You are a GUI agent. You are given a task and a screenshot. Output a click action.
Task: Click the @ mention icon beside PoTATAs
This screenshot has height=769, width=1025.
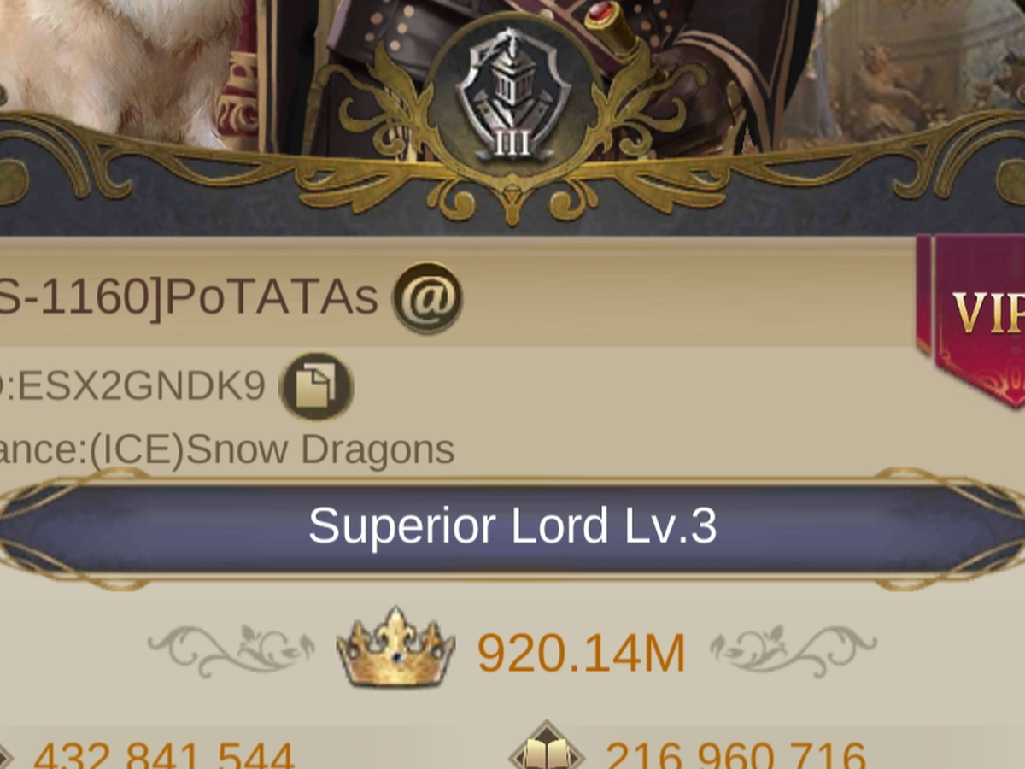point(427,297)
